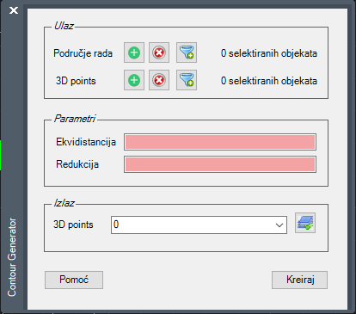This screenshot has height=314, width=356.
Task: Open the Izlaz 3D points layer combo box
Action: point(199,225)
